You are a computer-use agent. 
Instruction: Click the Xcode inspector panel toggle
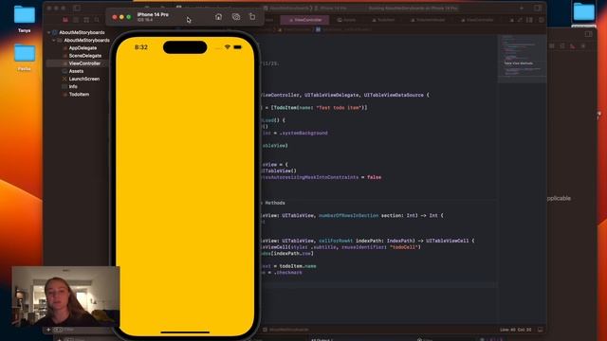point(538,8)
